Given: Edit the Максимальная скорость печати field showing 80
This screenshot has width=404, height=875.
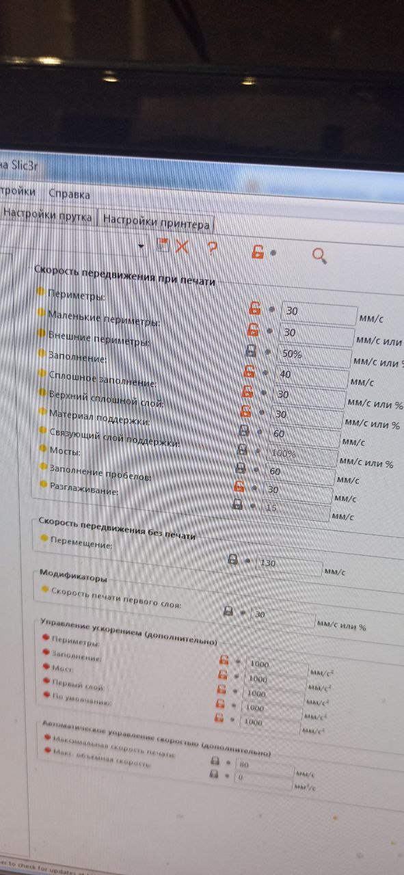Looking at the screenshot, I should pos(265,765).
